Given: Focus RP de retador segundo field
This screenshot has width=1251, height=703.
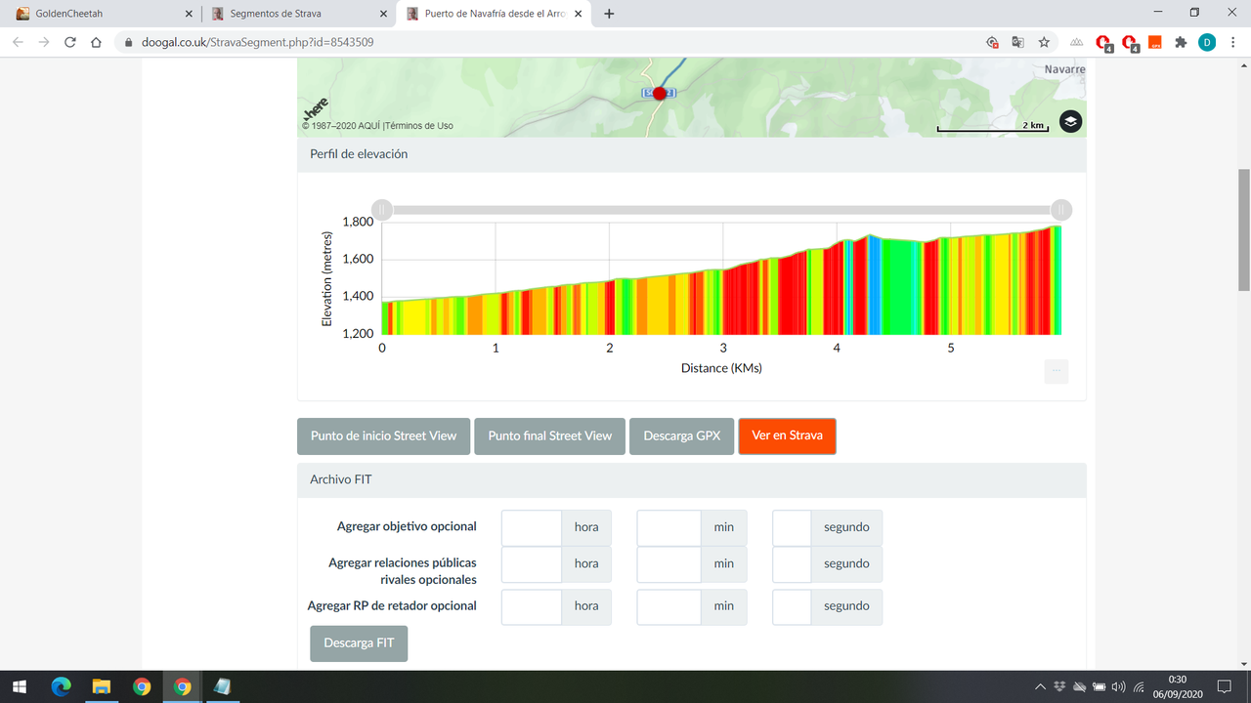Looking at the screenshot, I should pos(792,606).
